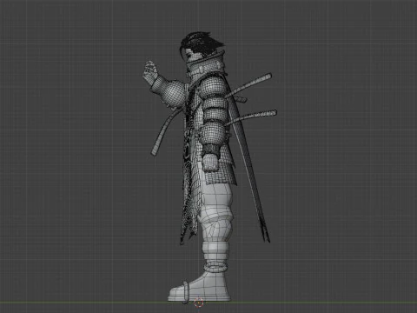Viewport: 417px width, 313px height.
Task: Select the clenched fist of the lowered arm
Action: [x=210, y=163]
